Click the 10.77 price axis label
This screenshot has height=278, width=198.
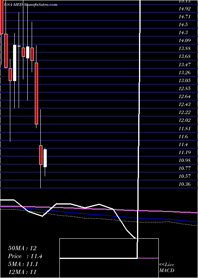click(185, 168)
